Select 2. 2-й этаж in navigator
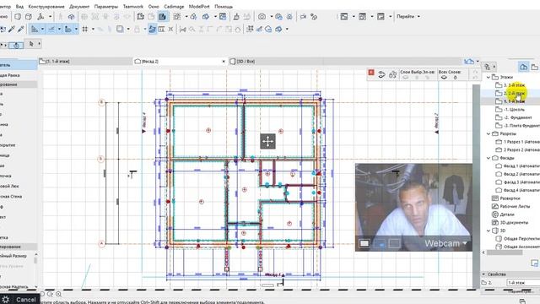This screenshot has width=540, height=304. pos(510,94)
